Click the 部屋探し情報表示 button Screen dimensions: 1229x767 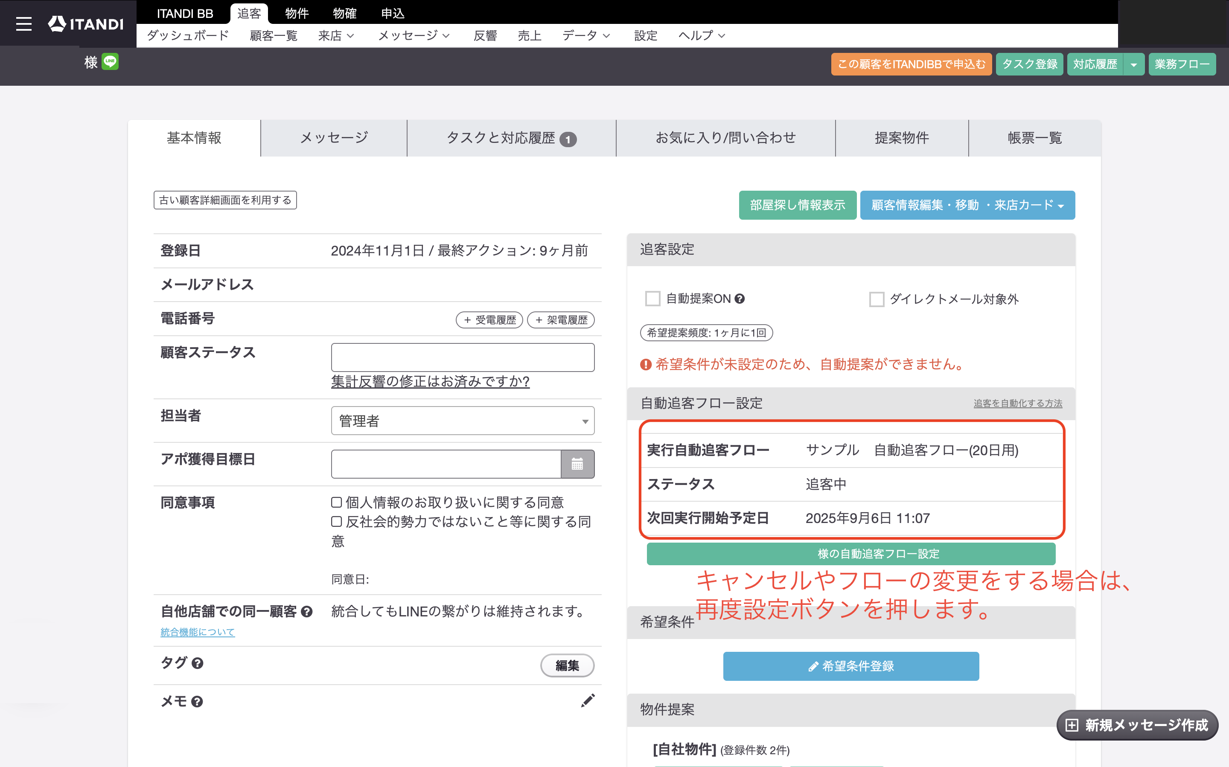pos(798,205)
